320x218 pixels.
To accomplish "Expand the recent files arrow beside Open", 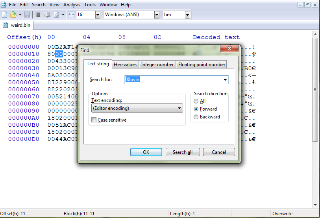I will [x=20, y=15].
